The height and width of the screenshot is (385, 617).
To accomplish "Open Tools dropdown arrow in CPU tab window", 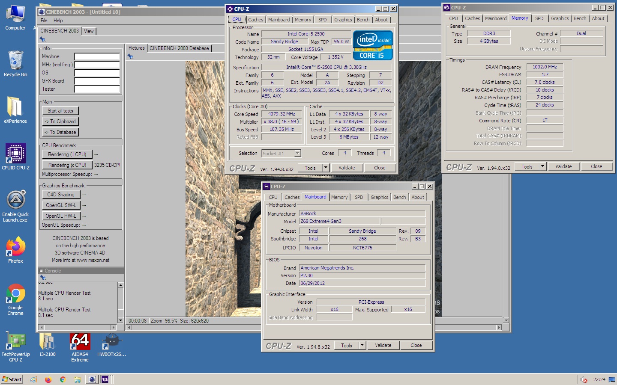I will point(326,168).
